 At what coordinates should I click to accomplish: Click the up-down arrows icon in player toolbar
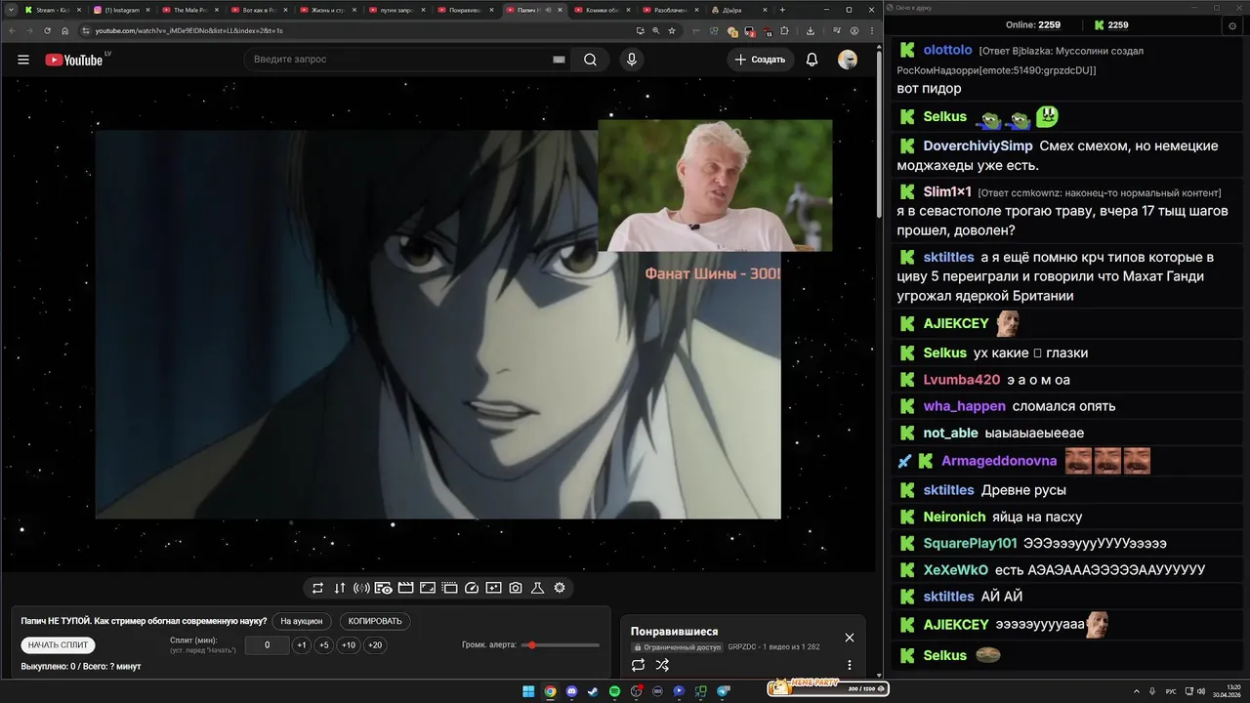(340, 588)
